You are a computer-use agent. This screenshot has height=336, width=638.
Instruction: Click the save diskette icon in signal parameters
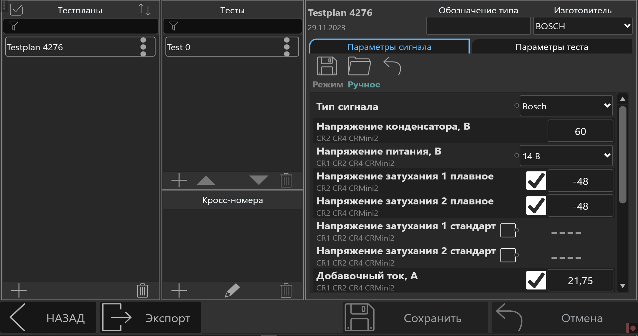pos(327,66)
